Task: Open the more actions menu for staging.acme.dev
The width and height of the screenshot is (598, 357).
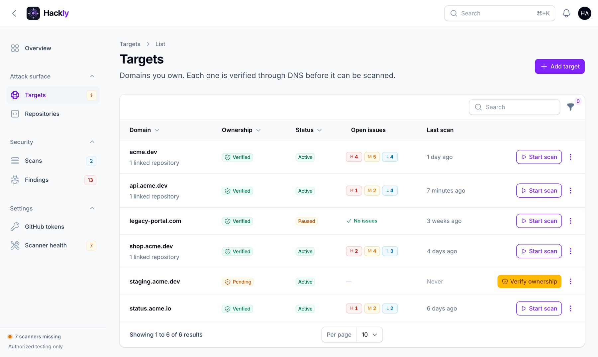Action: (570, 282)
